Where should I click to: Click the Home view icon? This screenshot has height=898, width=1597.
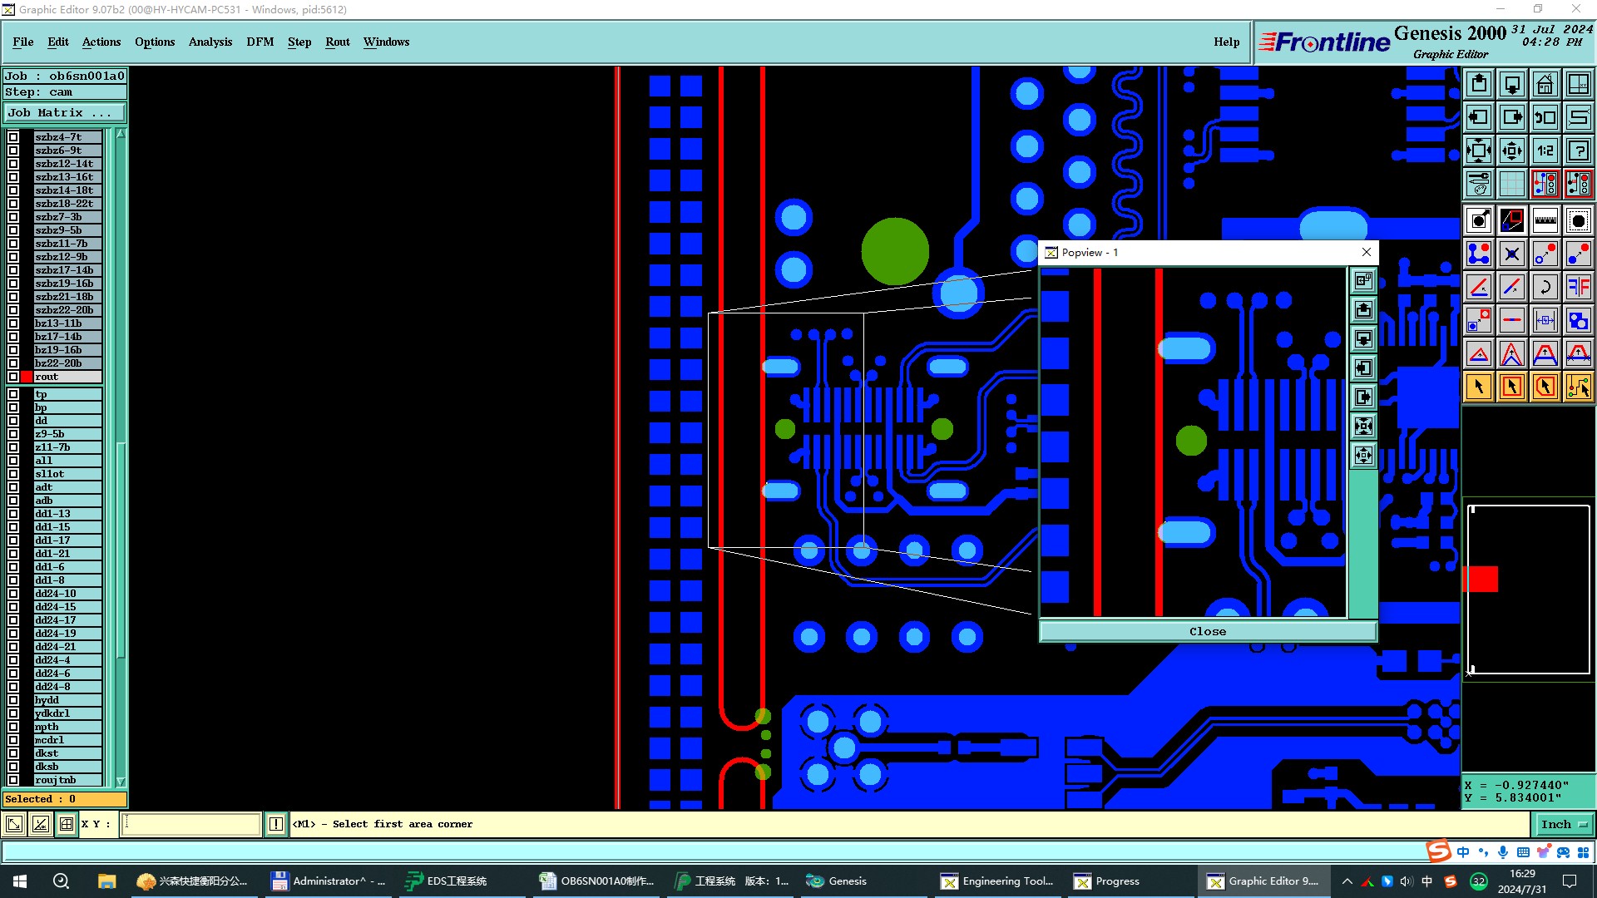point(1545,84)
